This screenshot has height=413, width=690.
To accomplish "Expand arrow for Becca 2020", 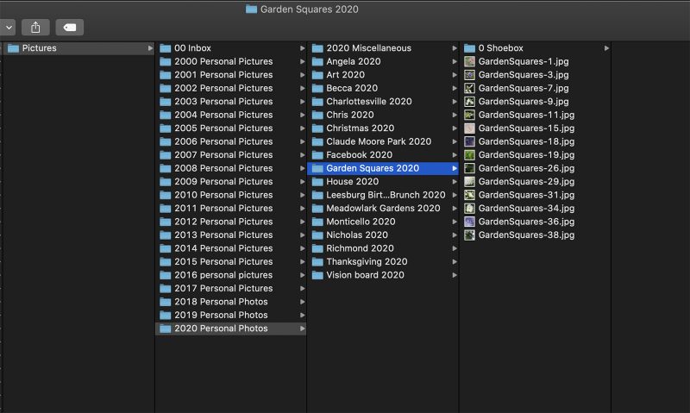I will [455, 88].
